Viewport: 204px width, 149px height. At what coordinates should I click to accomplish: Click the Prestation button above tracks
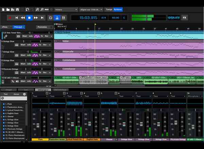tap(42, 27)
